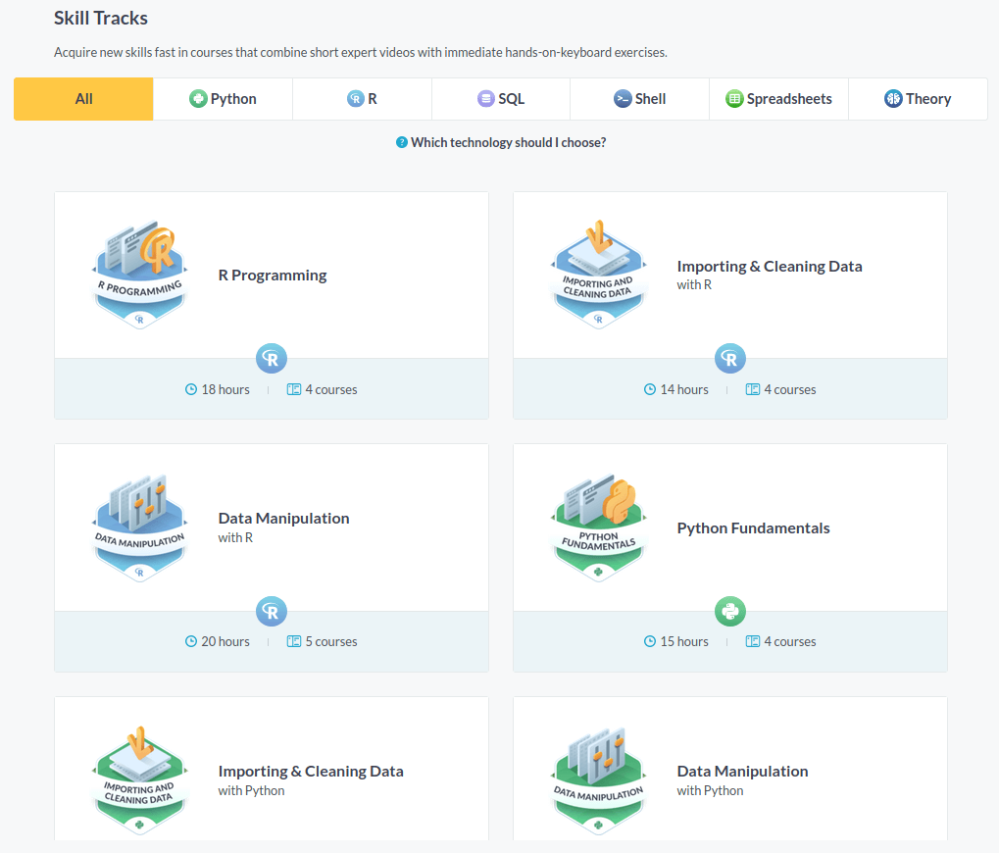Click the Shell terminal icon in tabs

[x=623, y=99]
